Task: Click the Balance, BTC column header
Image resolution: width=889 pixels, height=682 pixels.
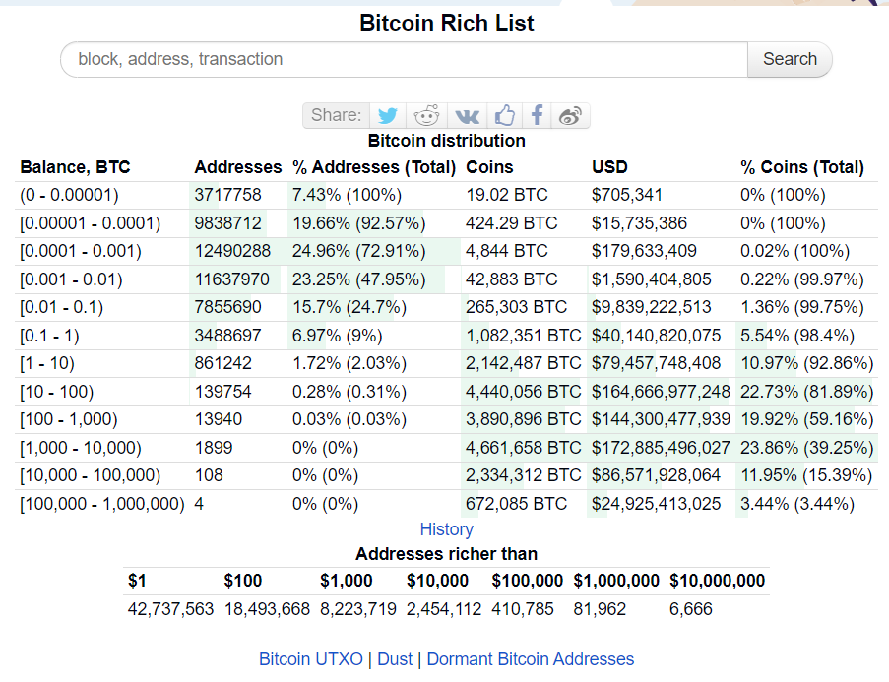Action: 76,167
